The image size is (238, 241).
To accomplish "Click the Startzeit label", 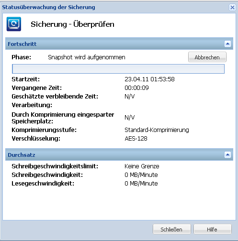I will coord(26,79).
